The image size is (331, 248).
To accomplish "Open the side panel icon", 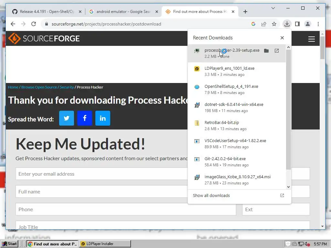I will coord(297,24).
